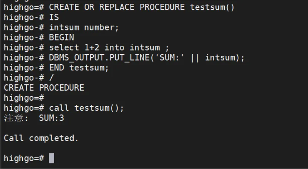Click the 'END testsum;' line
Viewport: 308px width, 169px height.
coord(79,68)
